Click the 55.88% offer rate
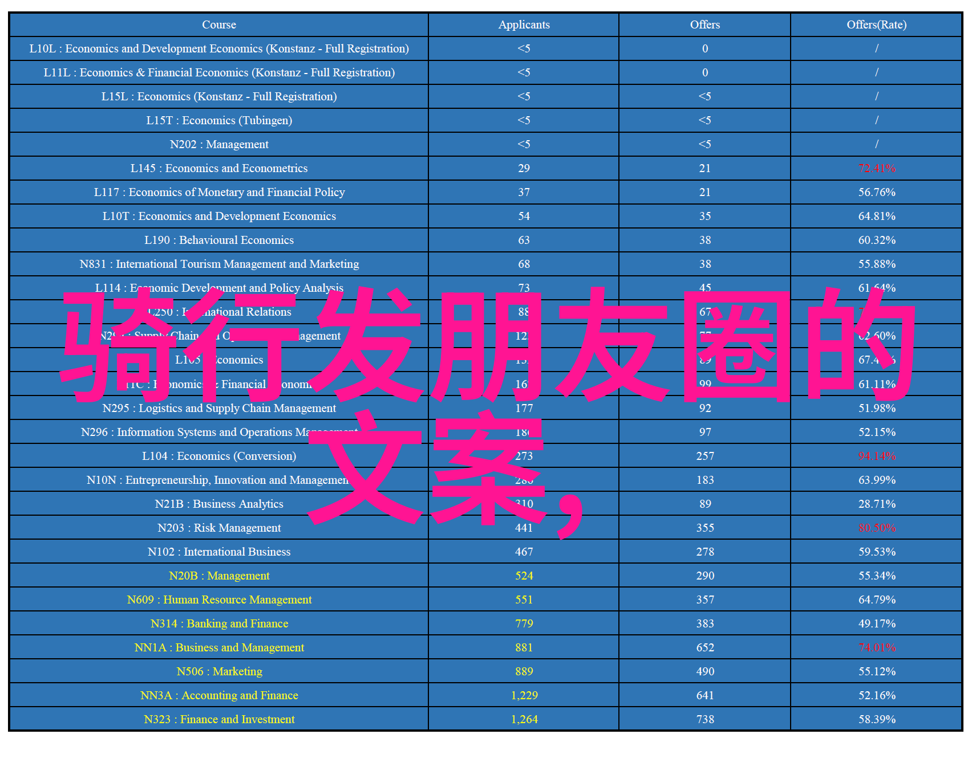The height and width of the screenshot is (783, 976). click(x=877, y=264)
